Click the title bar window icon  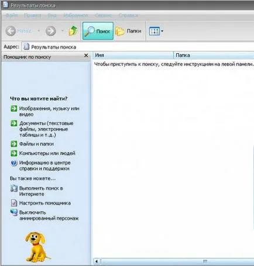(5, 5)
